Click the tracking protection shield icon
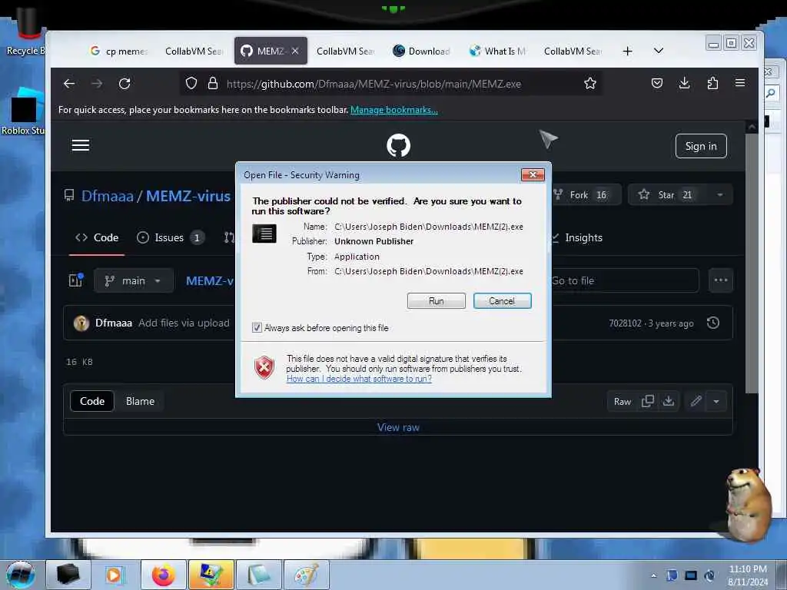This screenshot has height=590, width=787. (191, 83)
